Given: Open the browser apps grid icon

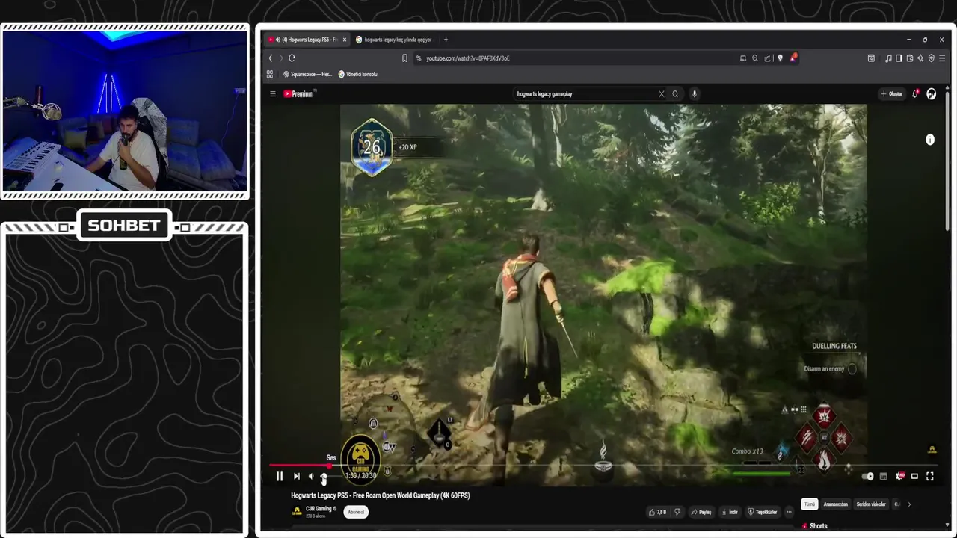Looking at the screenshot, I should (x=270, y=74).
